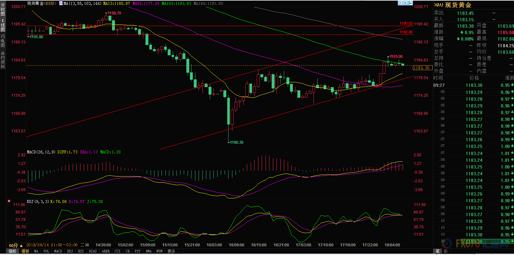
Task: Apply the BIAS indicator from bottom bar
Action: click(93, 251)
